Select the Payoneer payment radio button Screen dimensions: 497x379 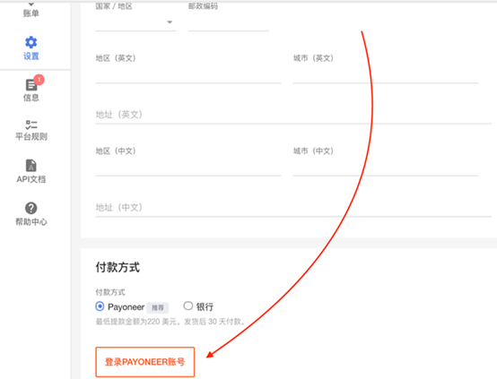[100, 306]
